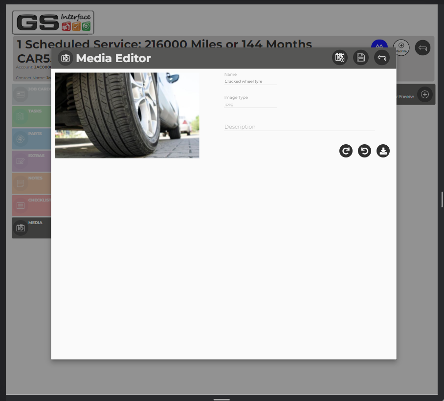
Task: Select the tyre photo thumbnail
Action: pos(127,115)
